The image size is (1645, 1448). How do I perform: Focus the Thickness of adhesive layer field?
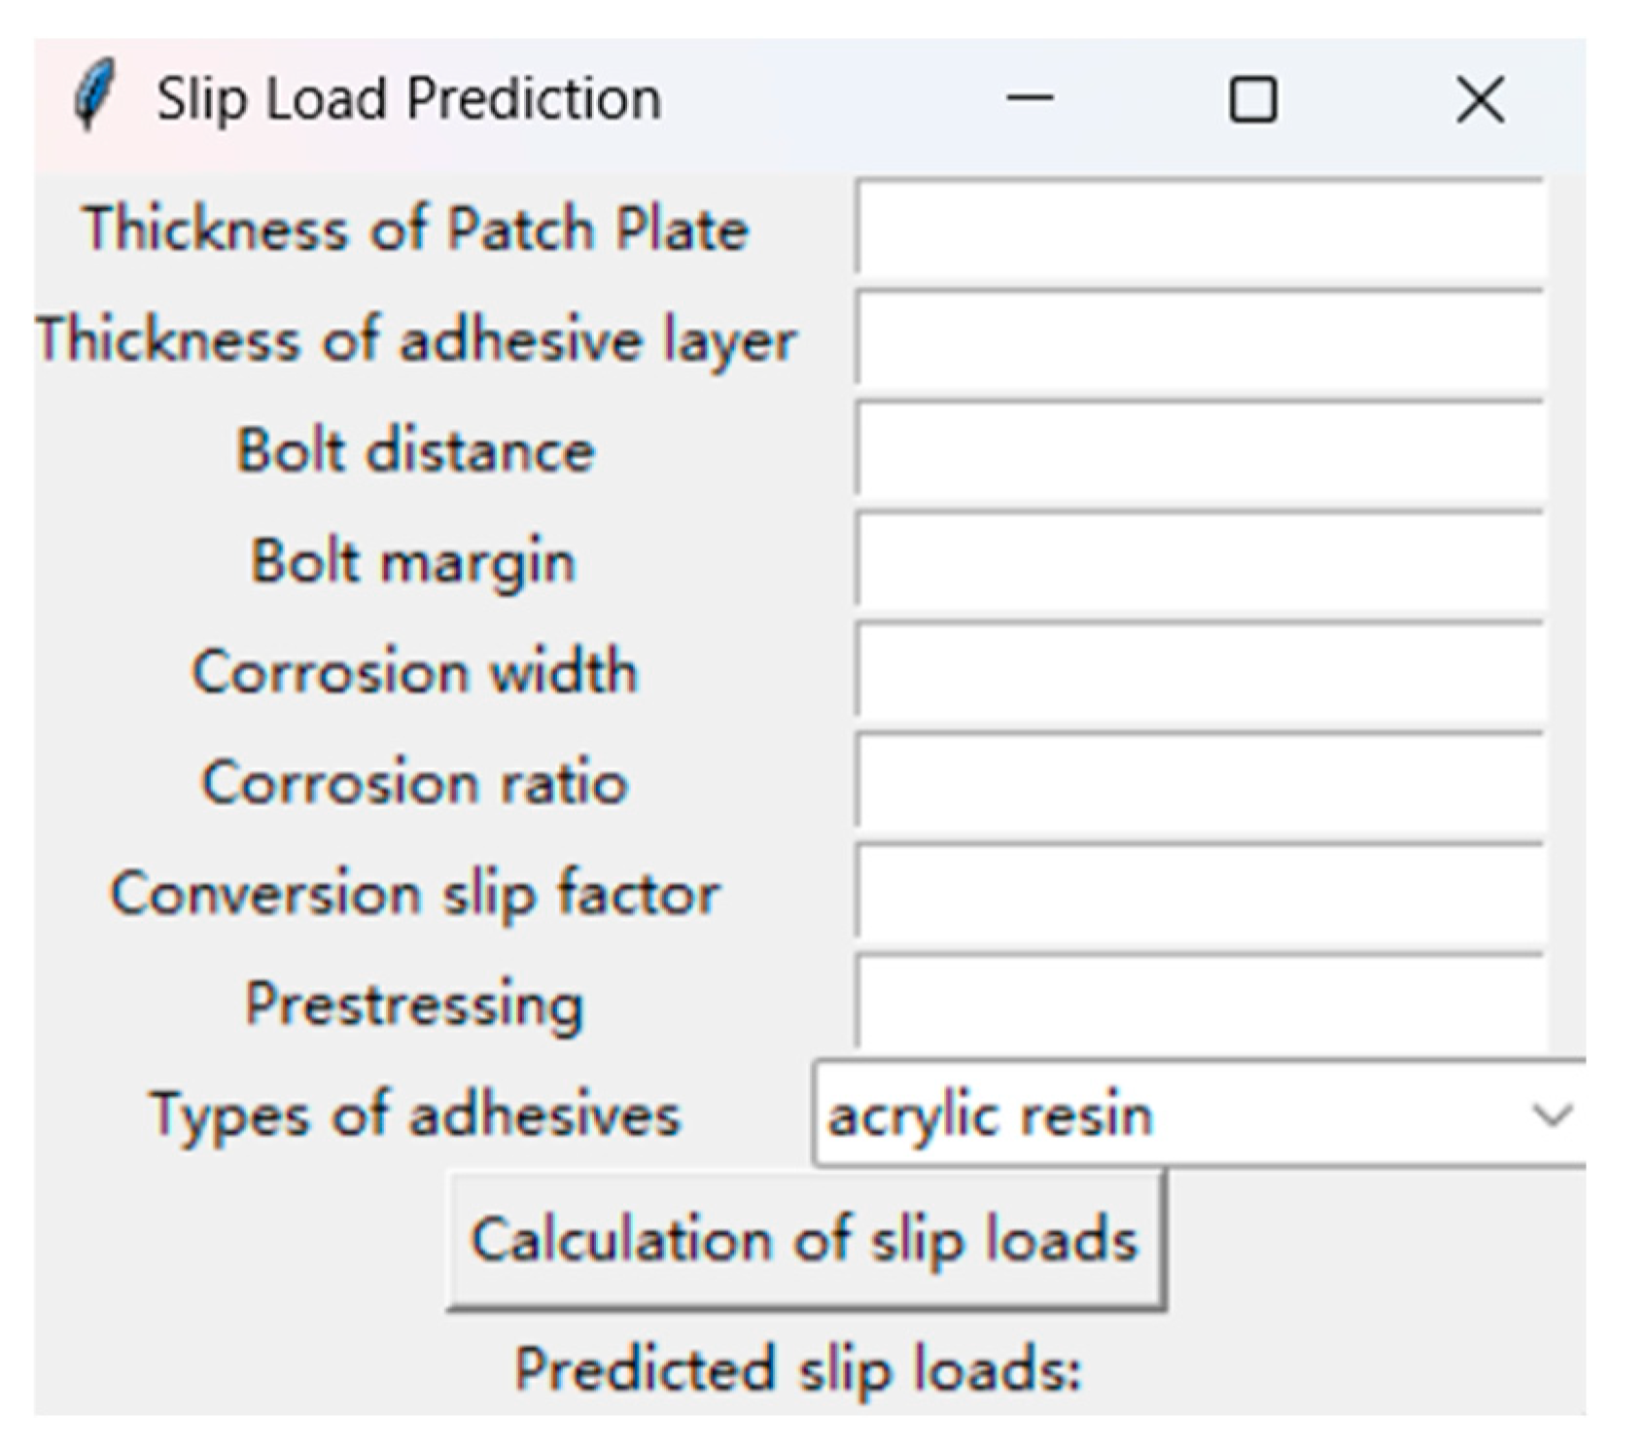point(1200,339)
